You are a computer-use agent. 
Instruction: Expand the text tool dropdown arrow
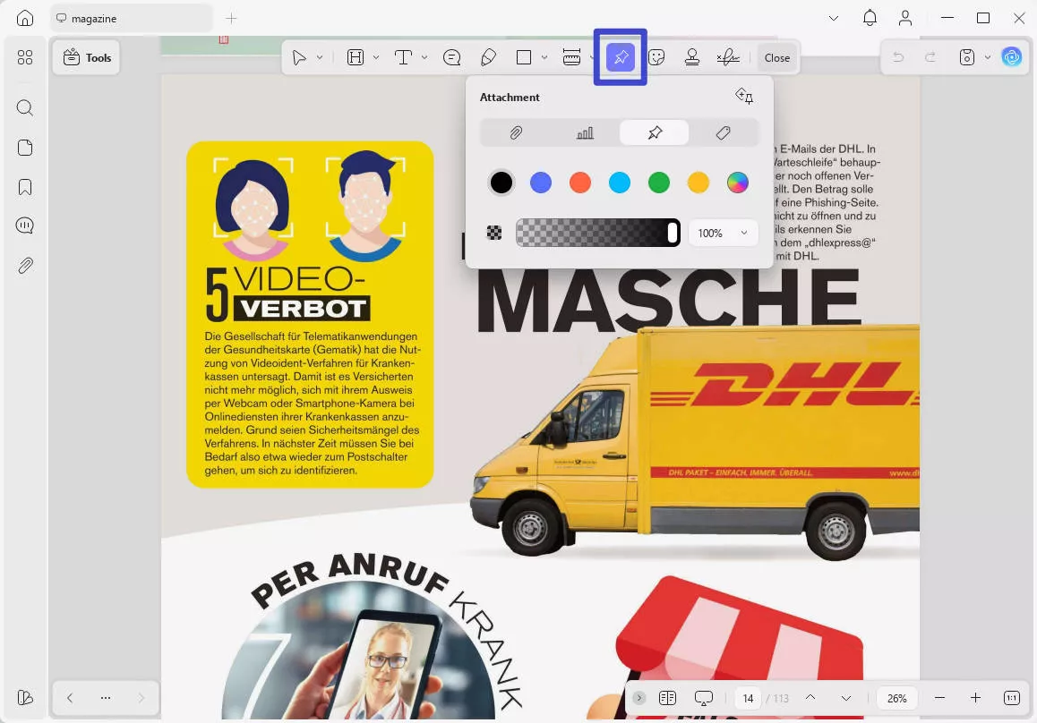point(424,57)
